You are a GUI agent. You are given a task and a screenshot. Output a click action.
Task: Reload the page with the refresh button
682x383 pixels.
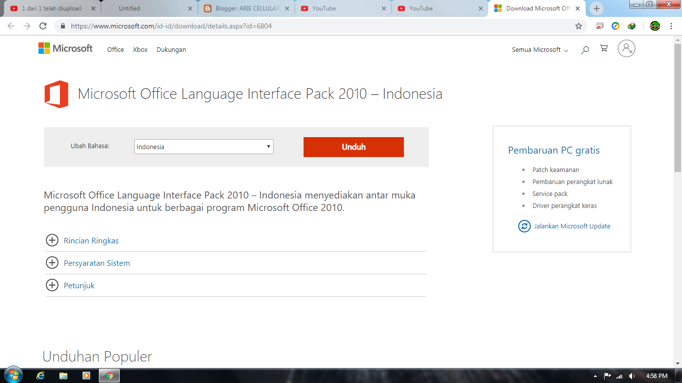point(43,26)
